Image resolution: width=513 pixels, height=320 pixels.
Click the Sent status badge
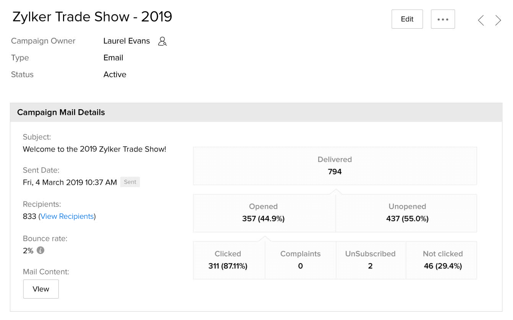coord(130,182)
